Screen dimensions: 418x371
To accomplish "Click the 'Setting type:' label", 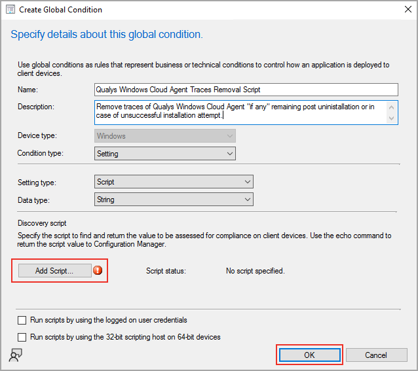I will coord(37,183).
